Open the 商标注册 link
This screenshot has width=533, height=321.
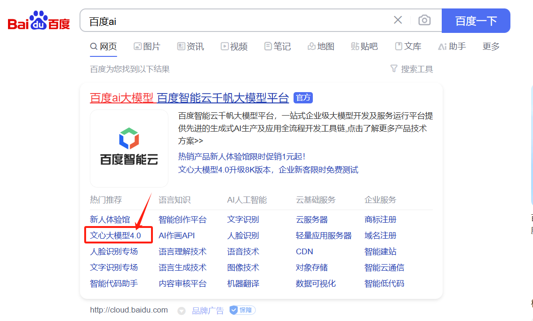tap(381, 220)
